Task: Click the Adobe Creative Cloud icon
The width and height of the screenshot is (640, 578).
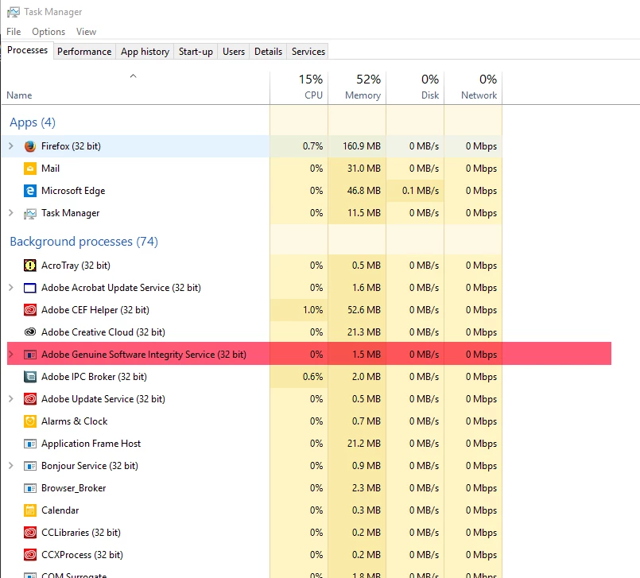Action: tap(29, 332)
